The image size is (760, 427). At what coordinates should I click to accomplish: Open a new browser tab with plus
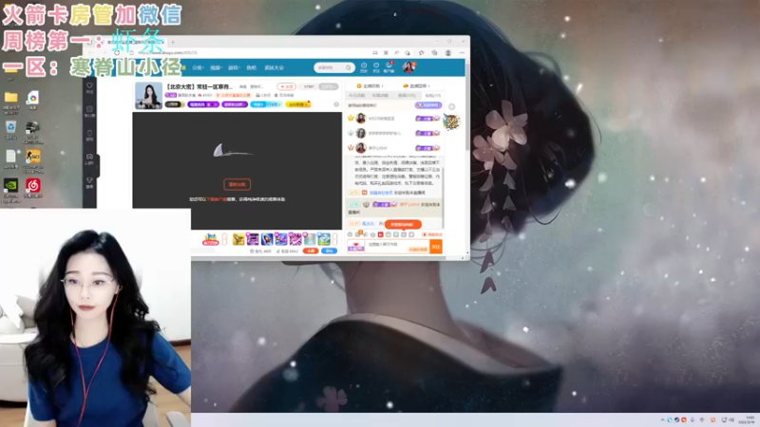coord(173,42)
